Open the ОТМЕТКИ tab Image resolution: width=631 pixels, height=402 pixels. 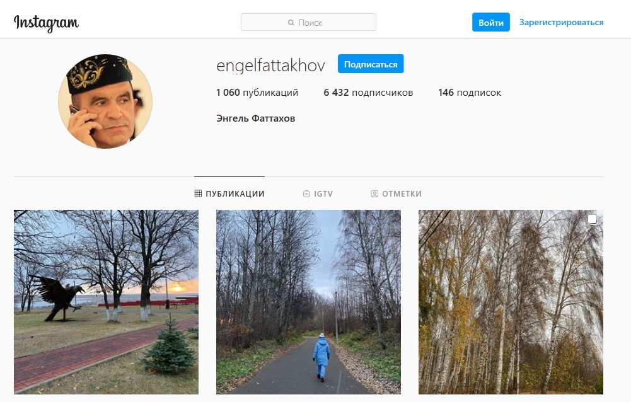click(x=396, y=193)
